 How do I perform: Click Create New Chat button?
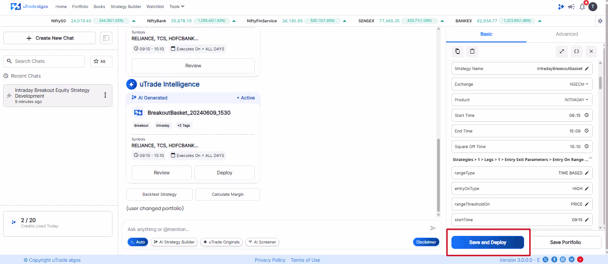(50, 38)
